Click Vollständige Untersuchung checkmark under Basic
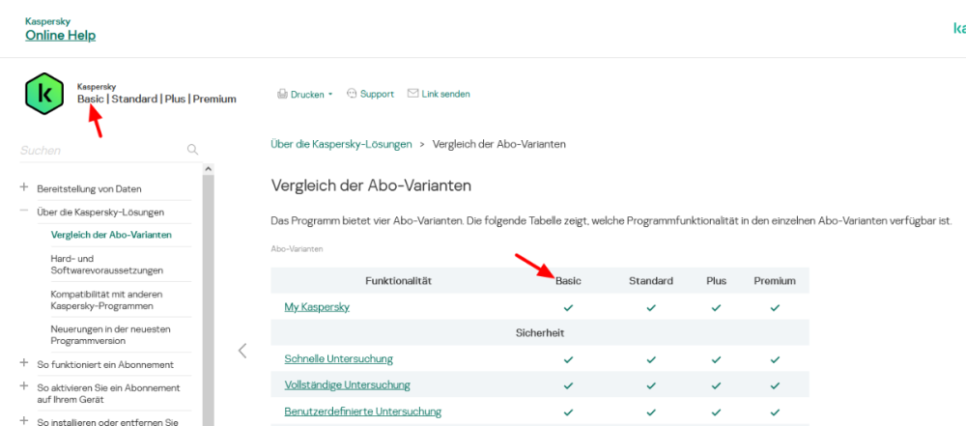Image resolution: width=966 pixels, height=426 pixels. pos(568,386)
